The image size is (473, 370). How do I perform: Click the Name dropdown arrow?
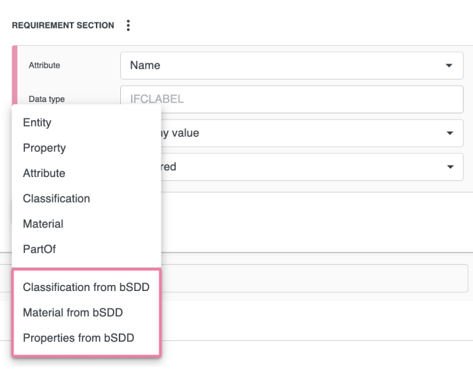click(449, 65)
